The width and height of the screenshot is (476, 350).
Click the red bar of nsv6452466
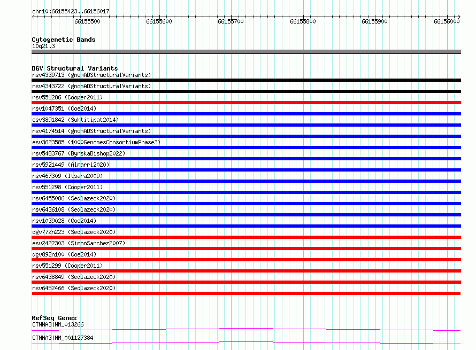pos(246,293)
